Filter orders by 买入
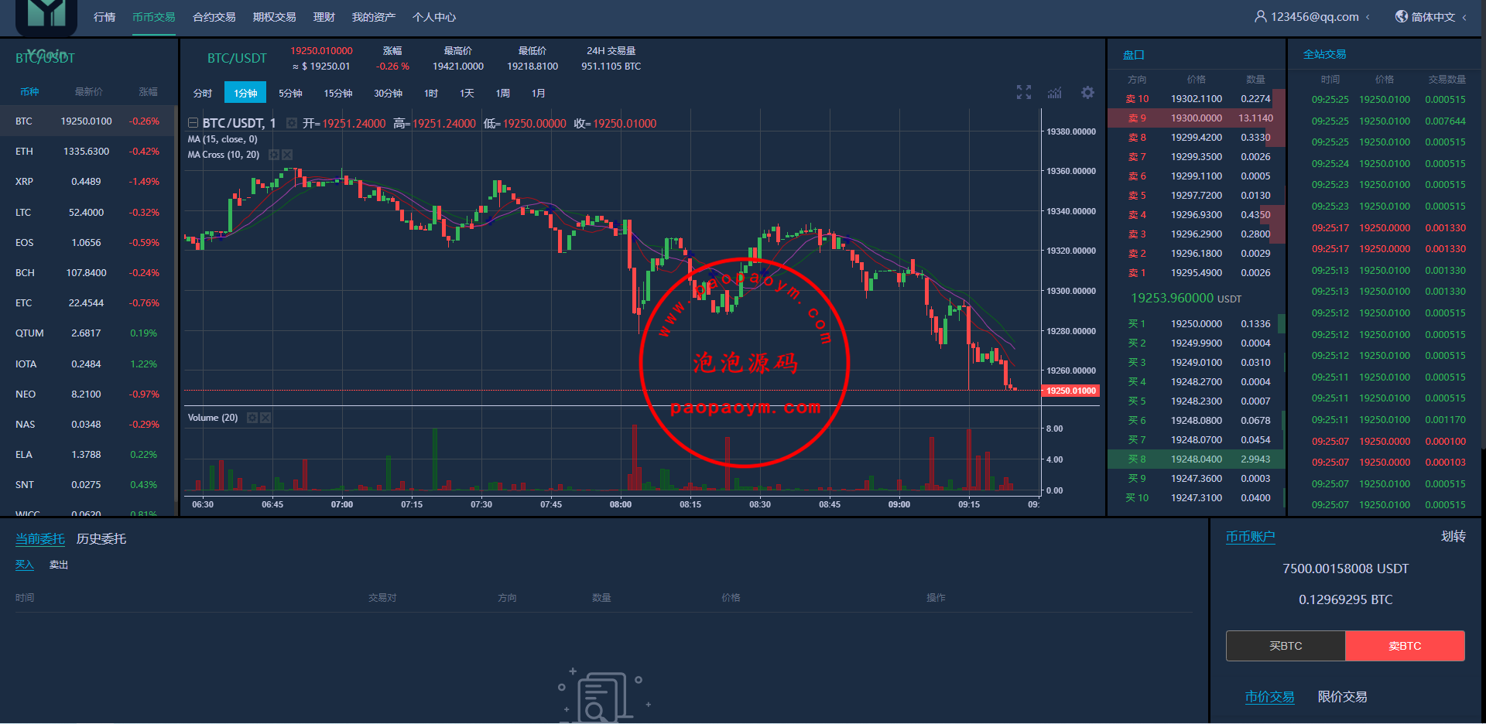The width and height of the screenshot is (1486, 724). [x=25, y=565]
